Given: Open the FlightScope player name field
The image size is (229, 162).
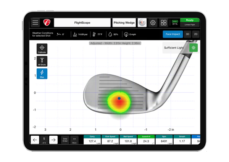Looking at the screenshot, I should (82, 22).
